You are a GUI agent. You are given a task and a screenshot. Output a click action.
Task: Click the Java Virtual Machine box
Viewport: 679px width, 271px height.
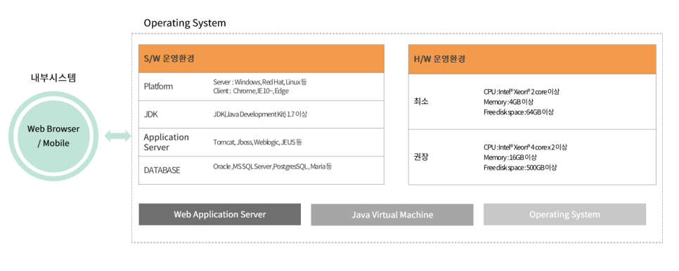coord(392,215)
